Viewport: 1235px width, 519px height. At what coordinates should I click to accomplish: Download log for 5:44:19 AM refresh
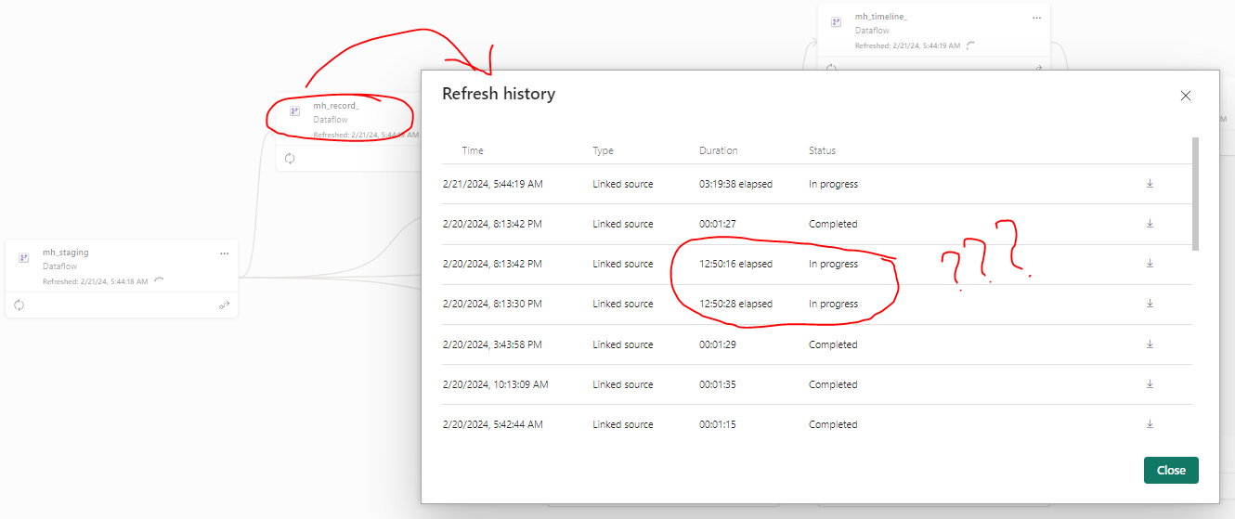(1150, 184)
